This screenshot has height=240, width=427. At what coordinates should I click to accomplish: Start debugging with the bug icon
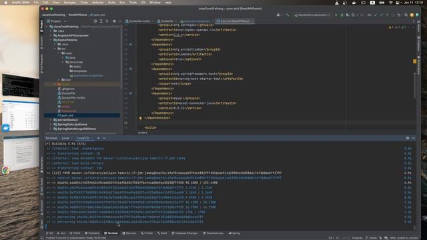[x=342, y=15]
